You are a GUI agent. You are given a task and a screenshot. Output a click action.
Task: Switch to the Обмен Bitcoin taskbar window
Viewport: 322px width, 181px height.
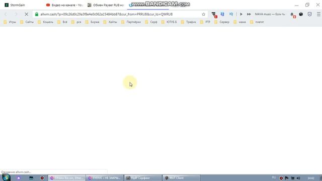pos(67,178)
